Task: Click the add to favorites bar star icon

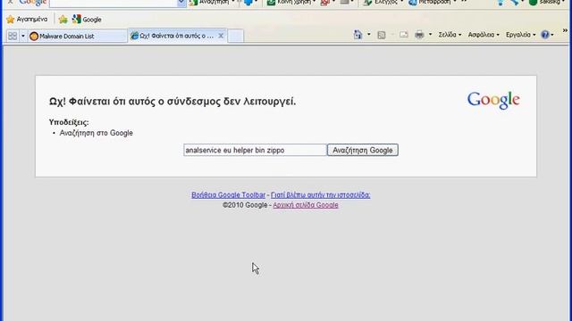Action: (63, 20)
